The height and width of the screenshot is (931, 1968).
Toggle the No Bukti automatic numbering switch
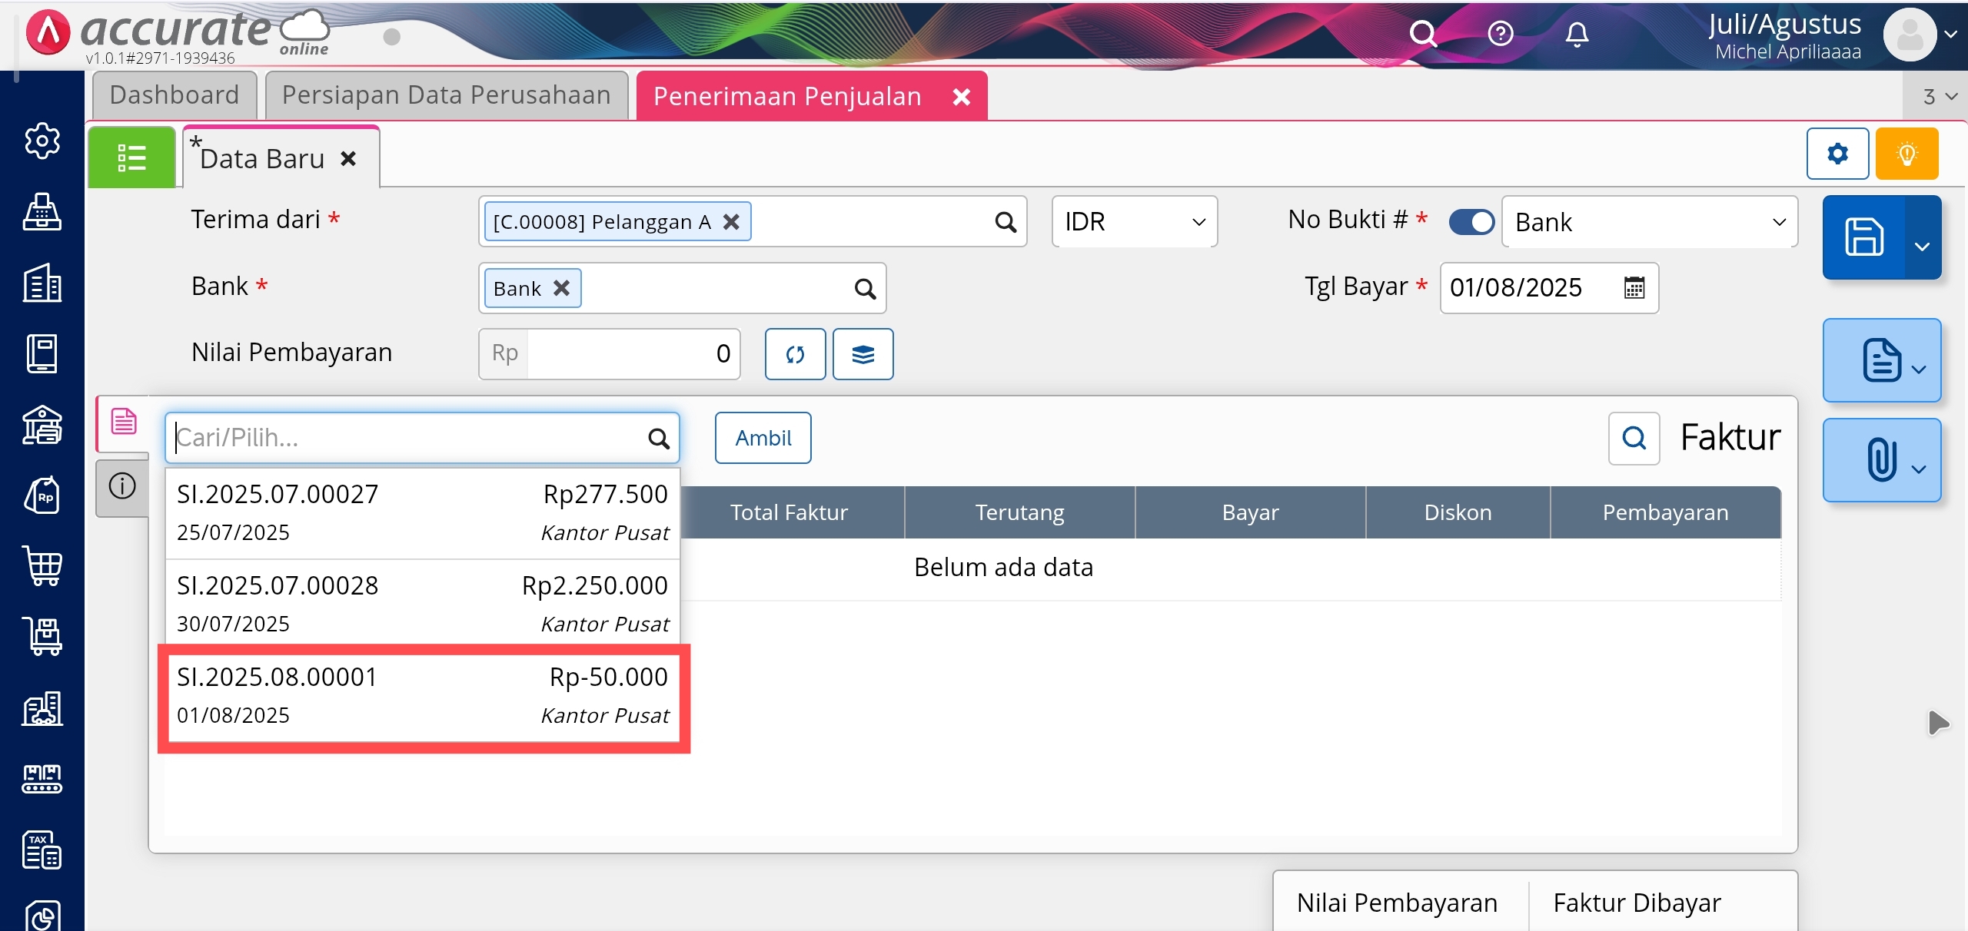pos(1471,222)
